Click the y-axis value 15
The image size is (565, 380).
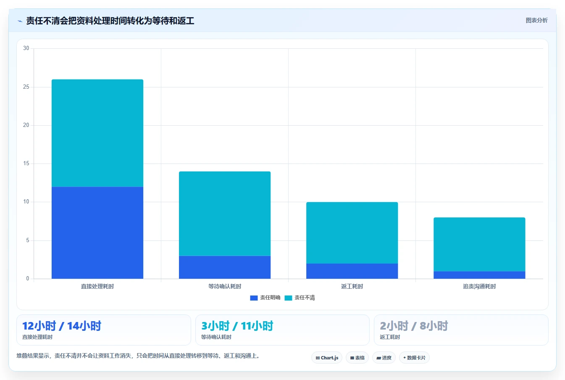(x=26, y=164)
